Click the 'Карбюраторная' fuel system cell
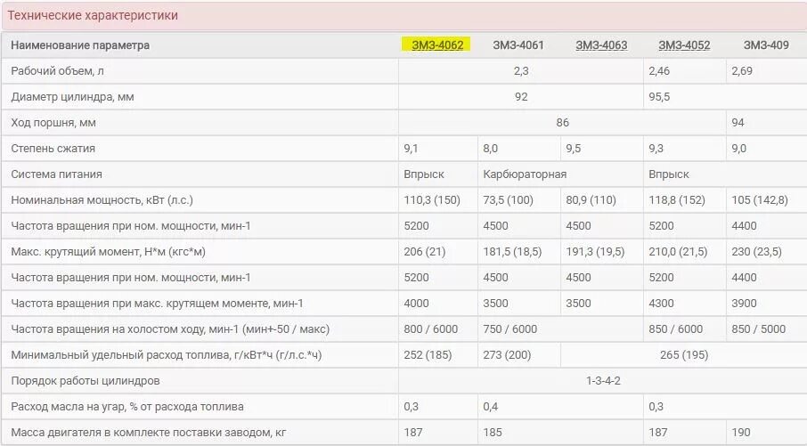807x446 pixels. point(525,174)
